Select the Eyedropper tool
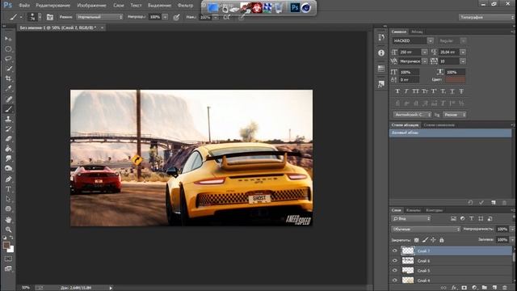 8,88
